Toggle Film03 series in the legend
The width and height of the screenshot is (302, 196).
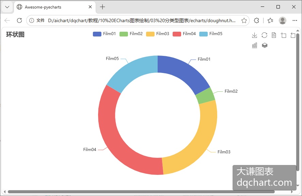point(158,34)
